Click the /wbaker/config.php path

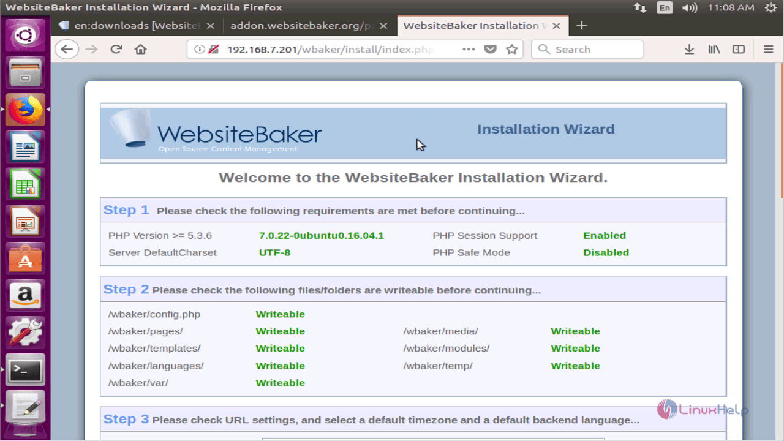(154, 314)
